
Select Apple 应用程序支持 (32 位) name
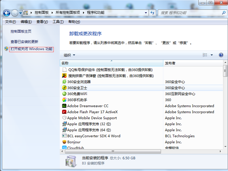tap(89, 124)
